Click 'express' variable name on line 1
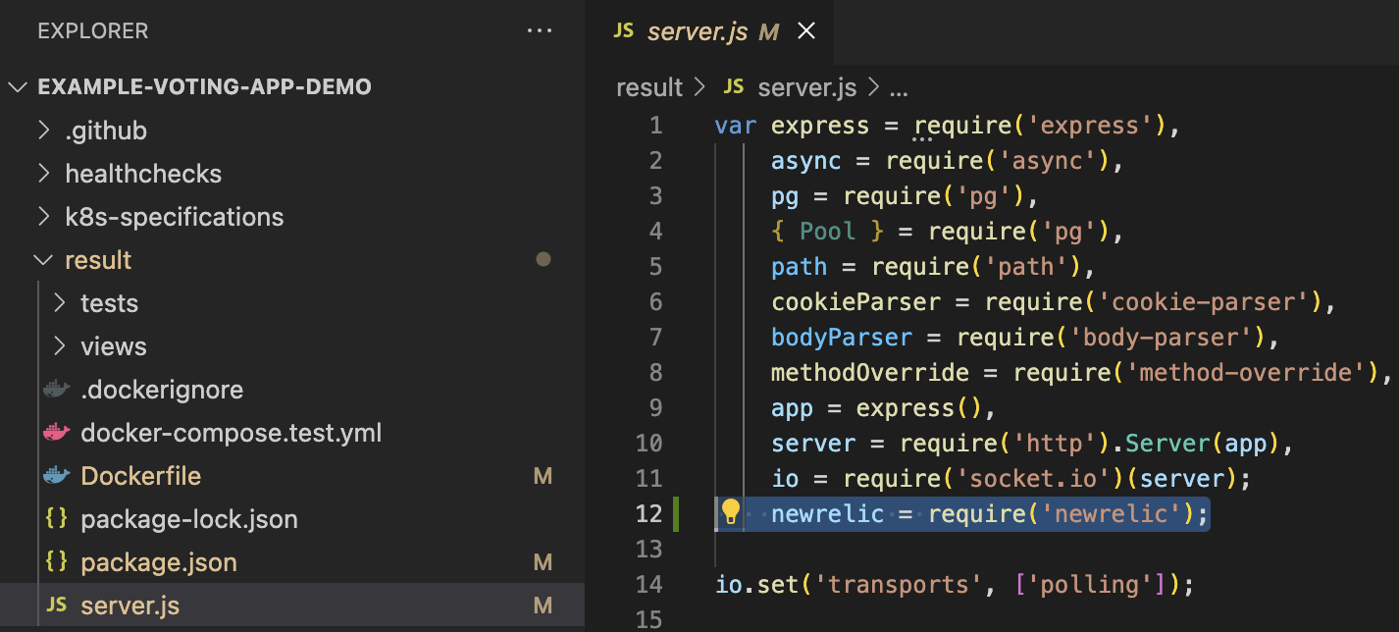 (820, 126)
